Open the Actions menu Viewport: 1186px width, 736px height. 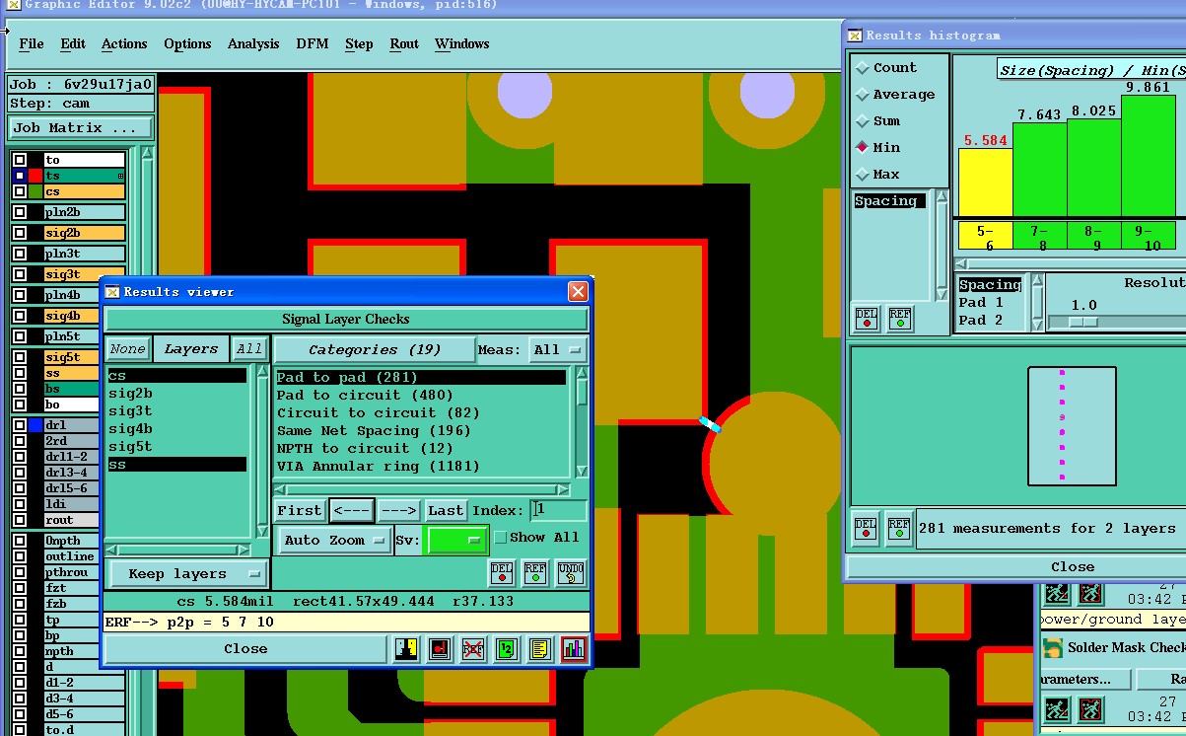(x=124, y=43)
